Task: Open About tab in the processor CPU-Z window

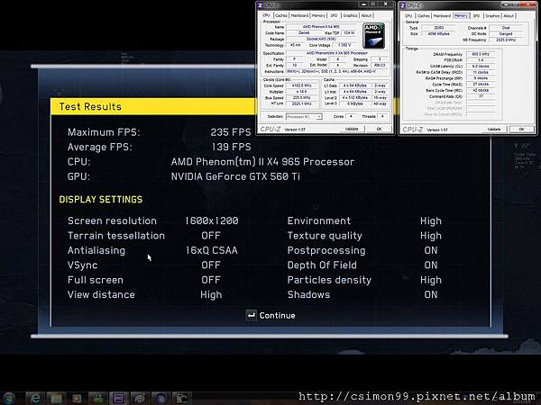Action: pos(366,15)
